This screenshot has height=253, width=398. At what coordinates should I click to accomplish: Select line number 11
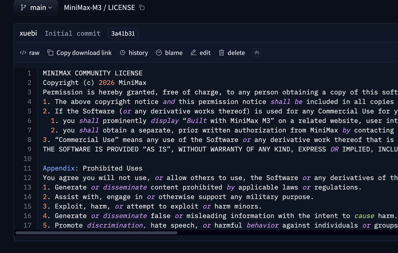[28, 168]
